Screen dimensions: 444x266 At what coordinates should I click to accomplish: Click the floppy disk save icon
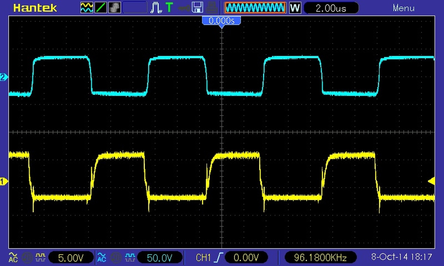click(x=197, y=7)
